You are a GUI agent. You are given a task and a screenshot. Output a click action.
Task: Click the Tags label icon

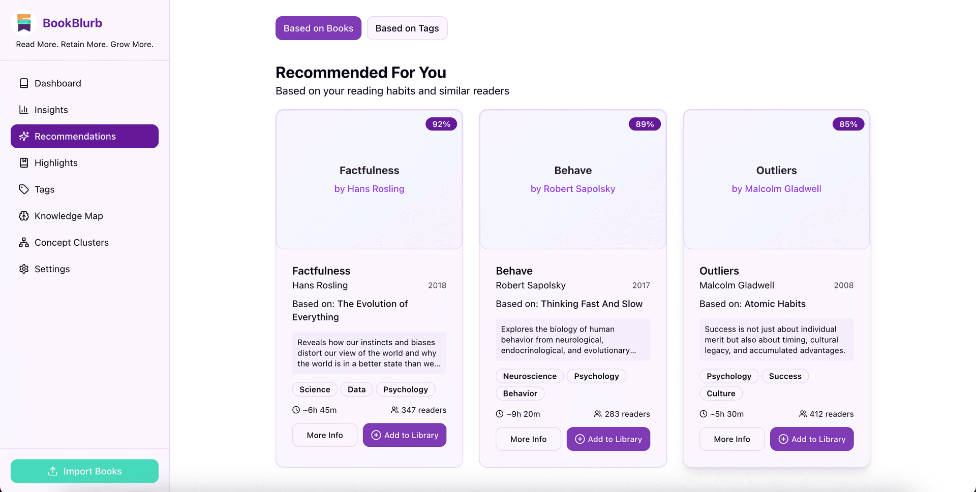pyautogui.click(x=24, y=189)
